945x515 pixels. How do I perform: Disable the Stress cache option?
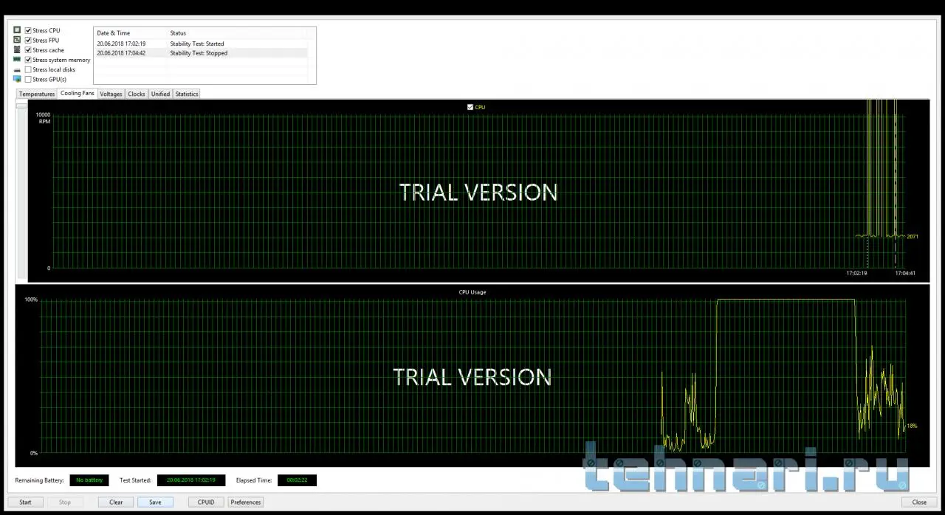(28, 49)
